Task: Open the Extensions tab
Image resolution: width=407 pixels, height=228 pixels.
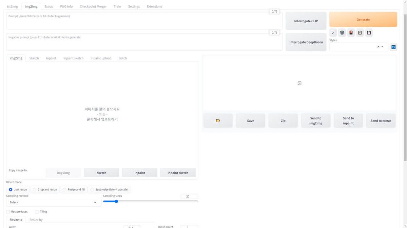Action: point(154,6)
